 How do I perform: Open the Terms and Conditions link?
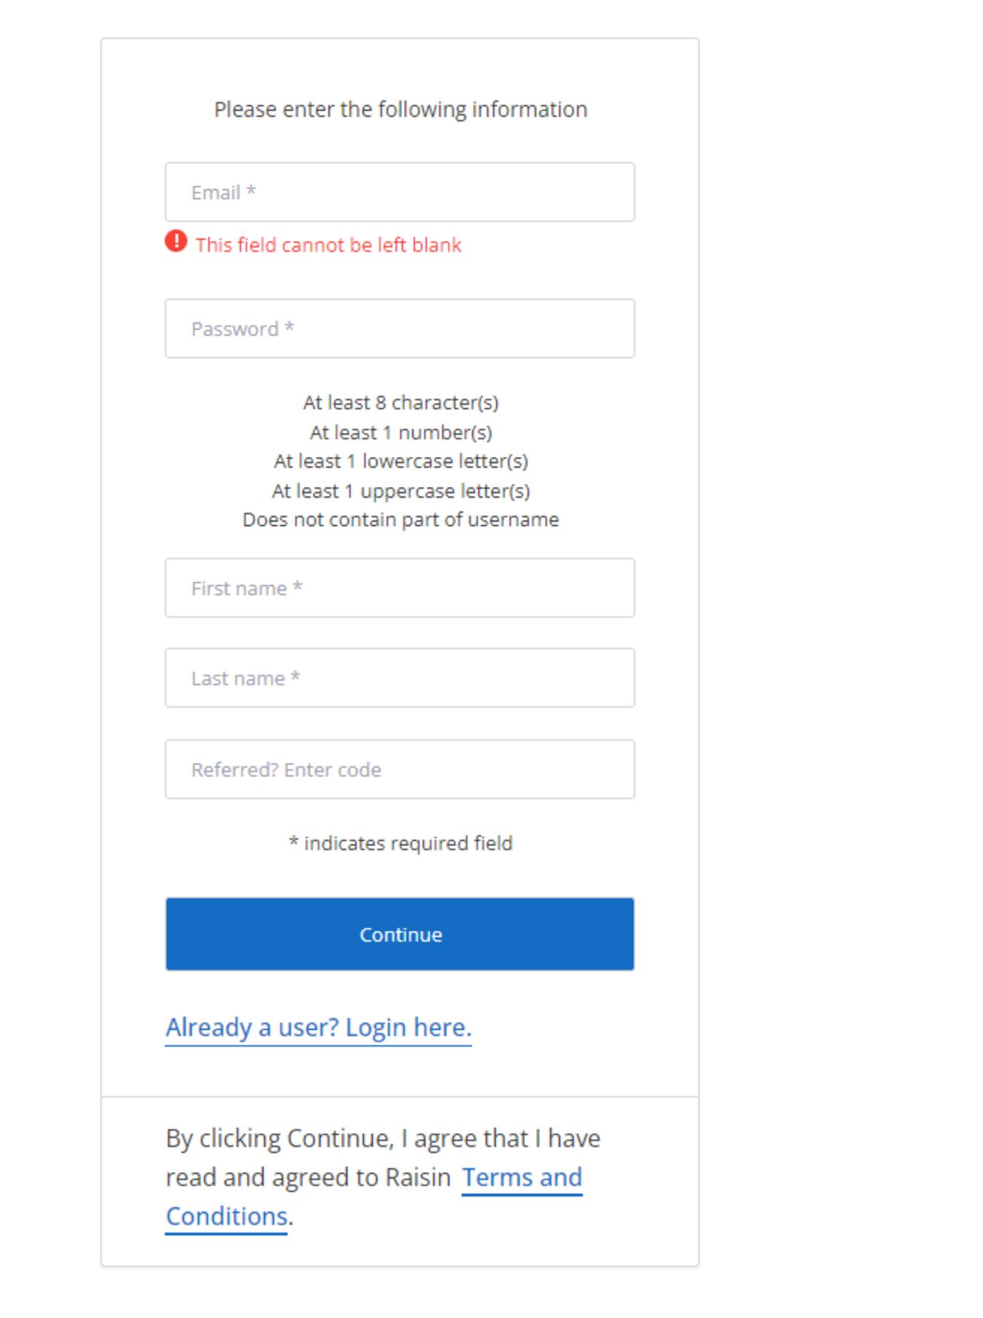coord(522,1177)
